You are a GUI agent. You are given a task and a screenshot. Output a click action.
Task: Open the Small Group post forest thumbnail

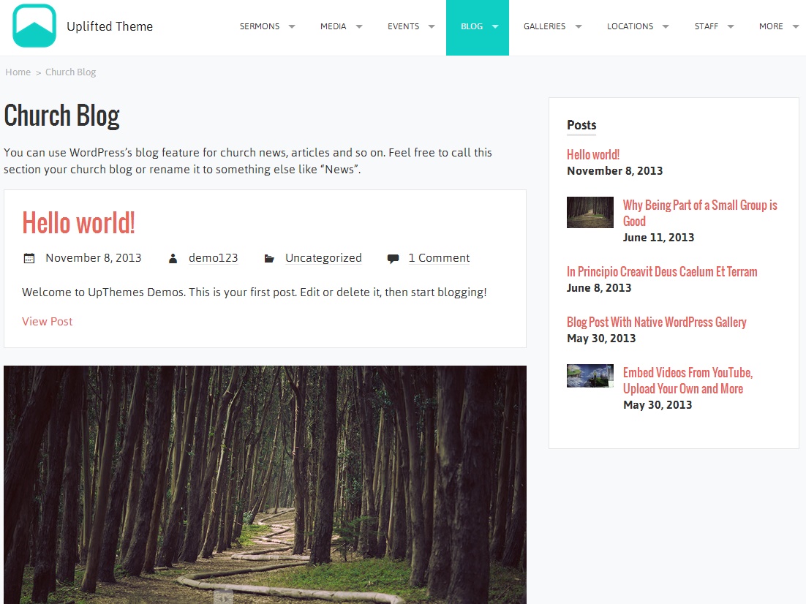(x=590, y=212)
